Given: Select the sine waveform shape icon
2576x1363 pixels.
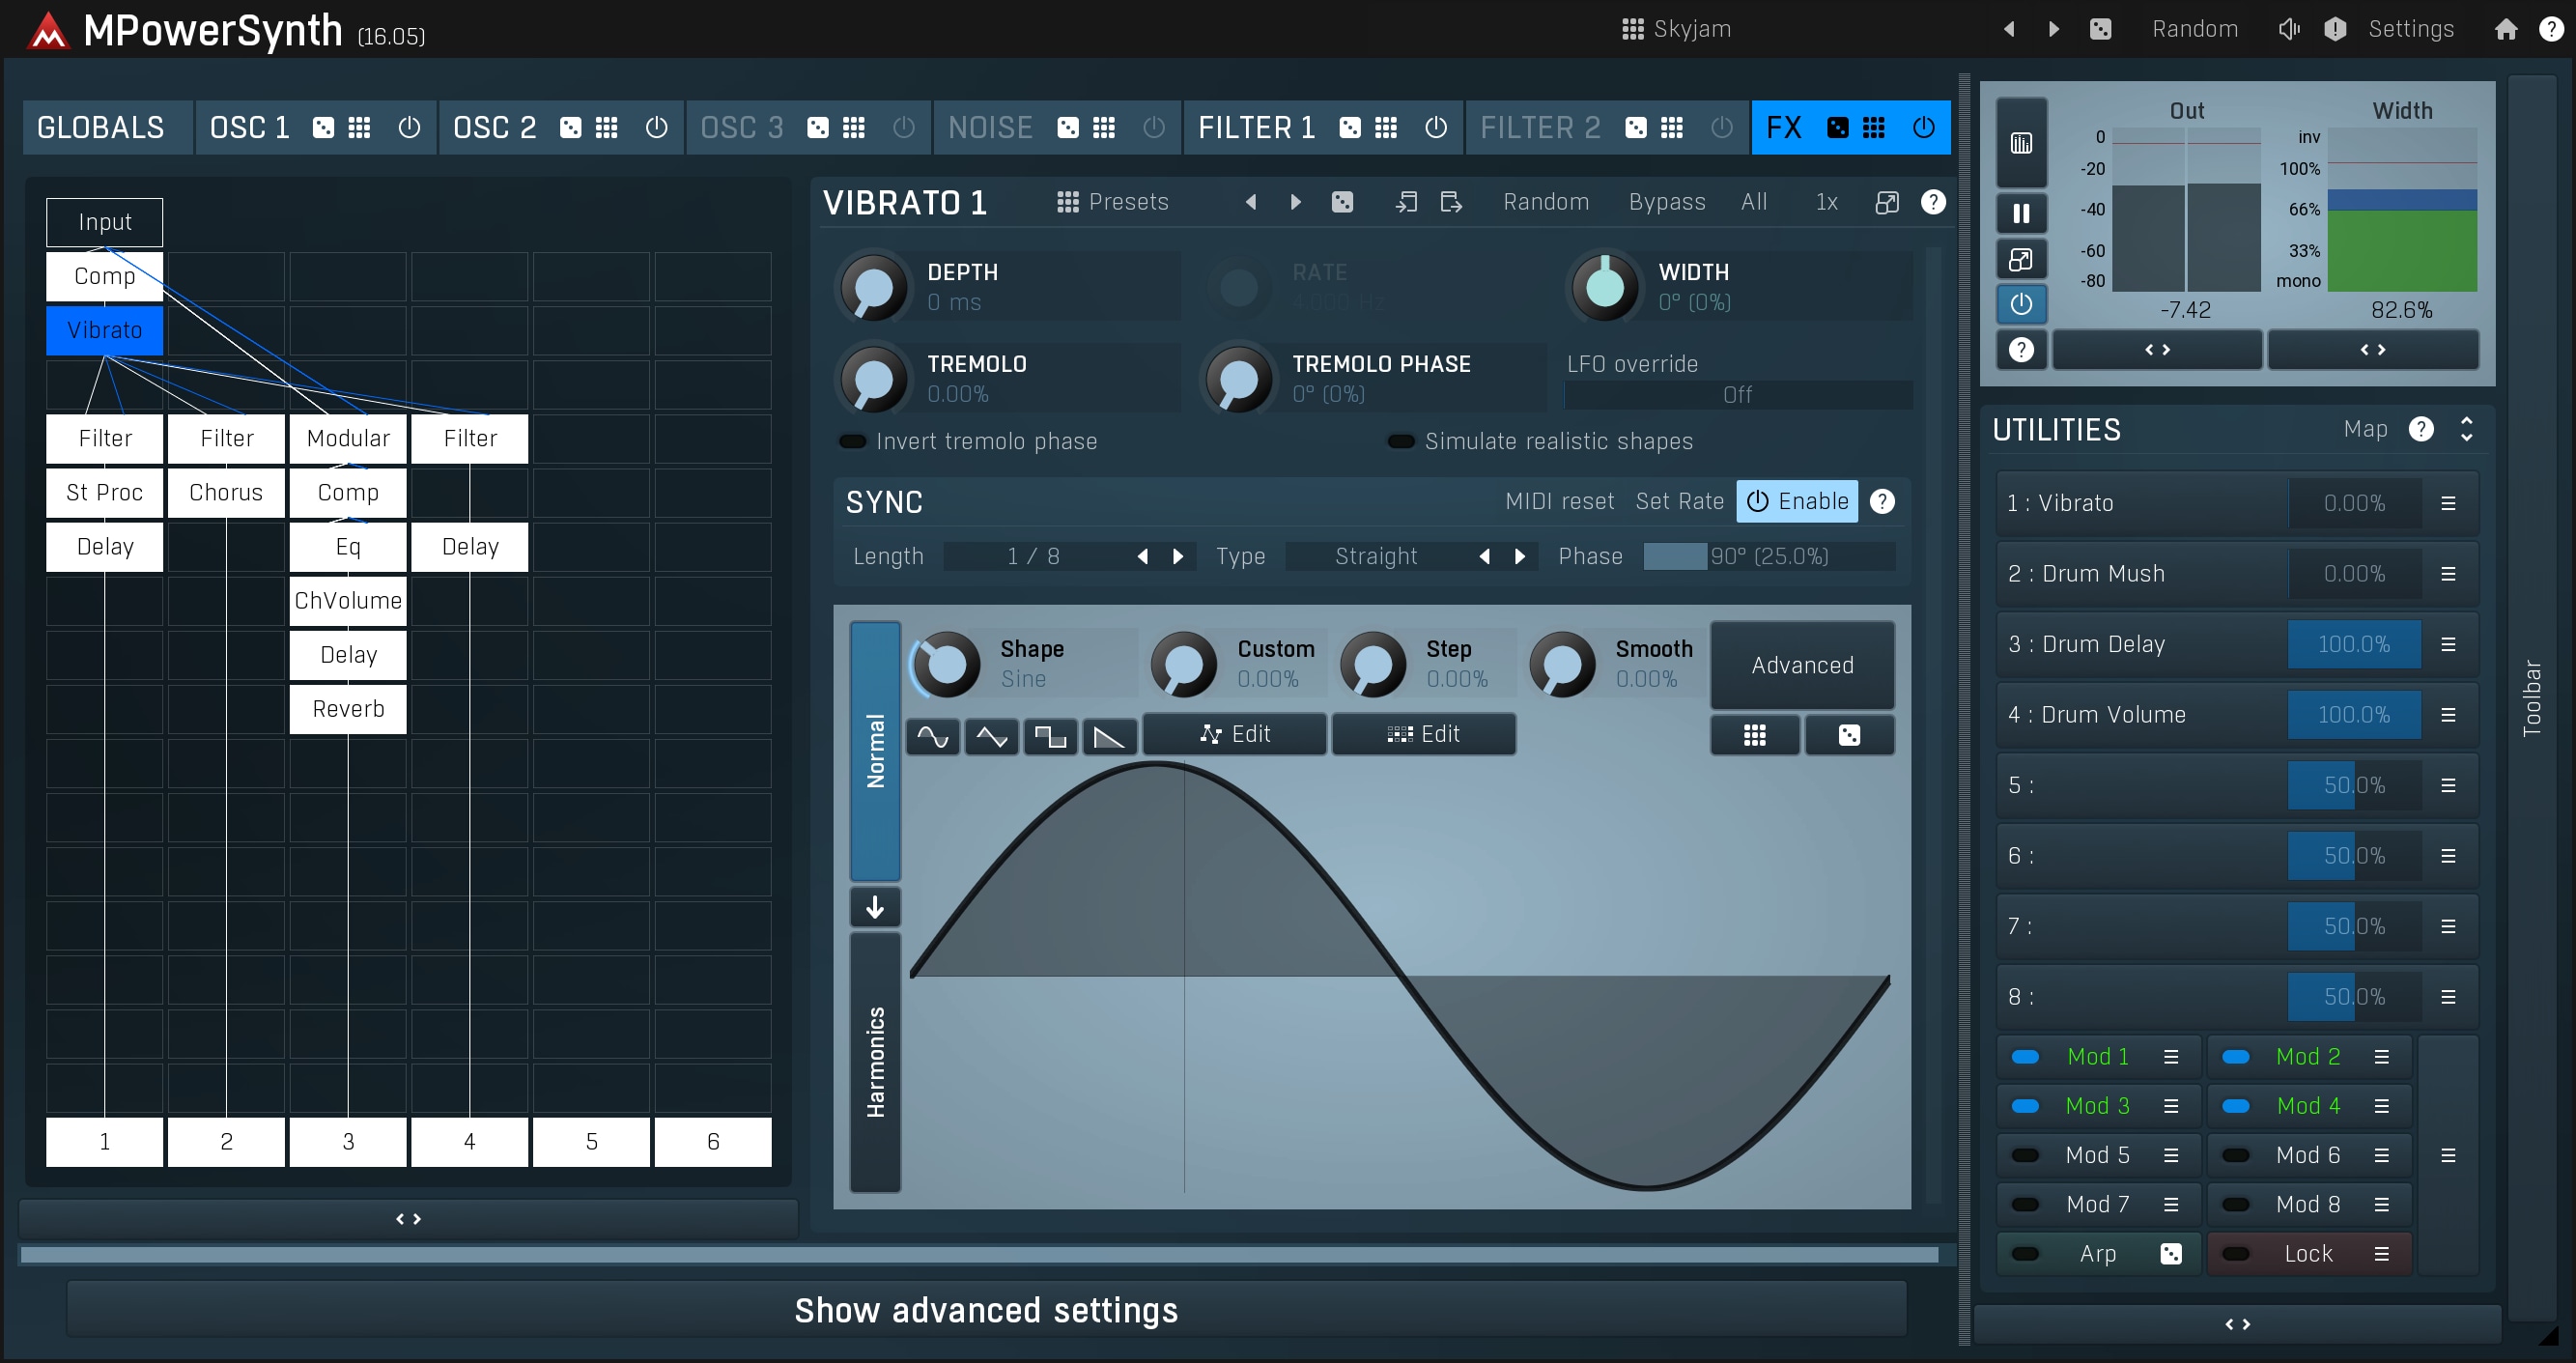Looking at the screenshot, I should [x=933, y=737].
